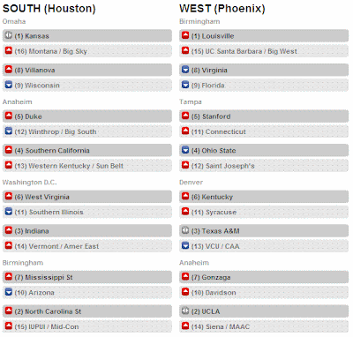The image size is (353, 337).
Task: Click the blue down-arrow icon beside Ohio State
Action: [x=185, y=150]
